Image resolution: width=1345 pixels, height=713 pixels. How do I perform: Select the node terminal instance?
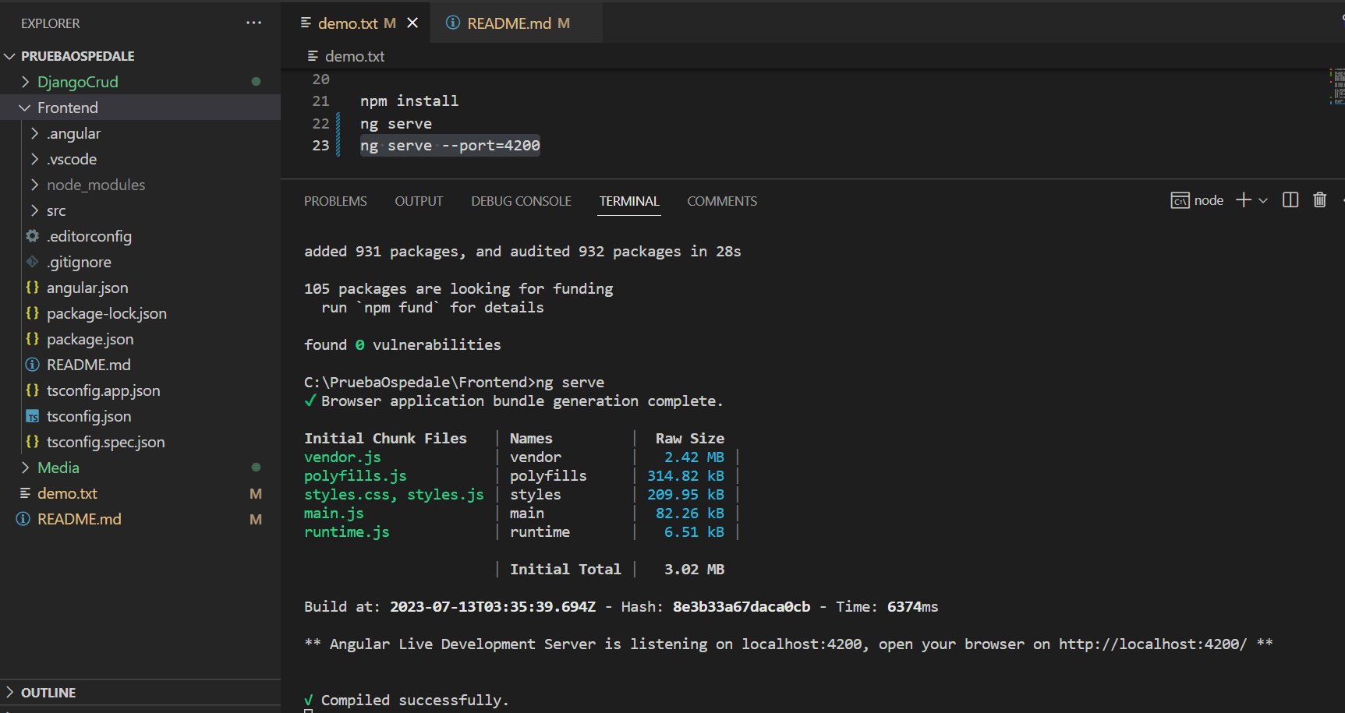[1197, 200]
